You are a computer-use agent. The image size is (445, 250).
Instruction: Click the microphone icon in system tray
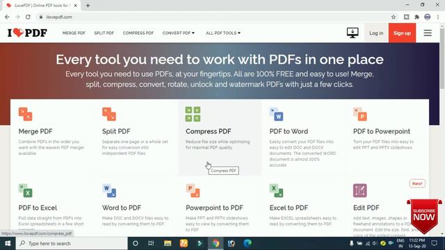tap(351, 244)
